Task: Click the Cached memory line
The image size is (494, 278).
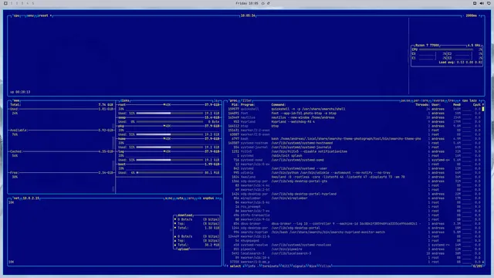Action: click(x=62, y=151)
